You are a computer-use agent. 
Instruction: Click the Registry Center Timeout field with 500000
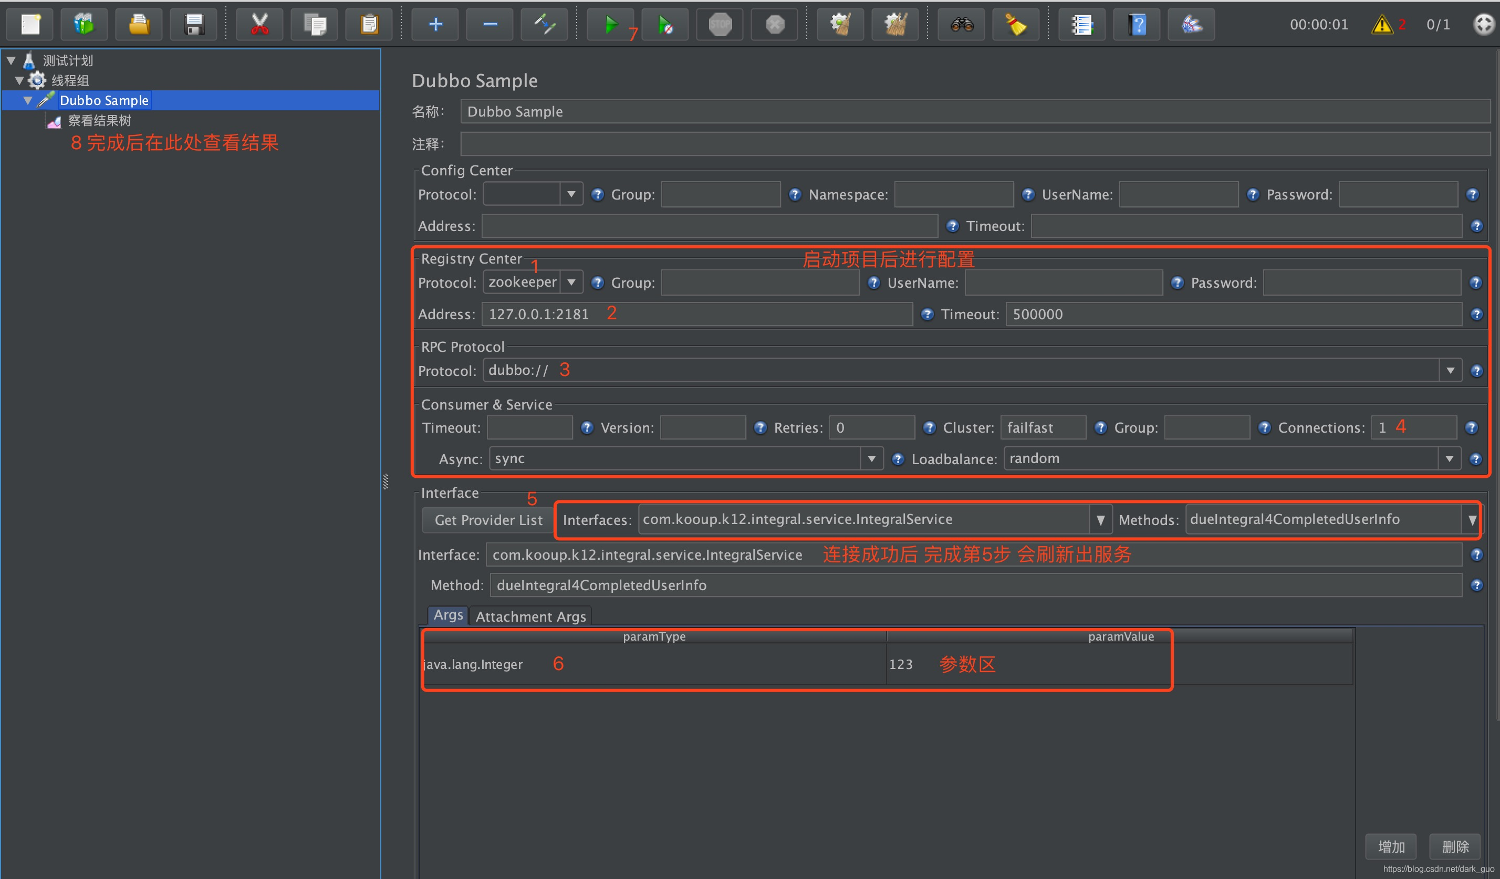click(1234, 313)
